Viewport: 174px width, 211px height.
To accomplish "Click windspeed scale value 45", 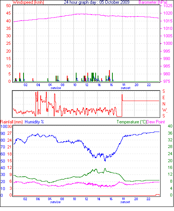I will pyautogui.click(x=8, y=13).
